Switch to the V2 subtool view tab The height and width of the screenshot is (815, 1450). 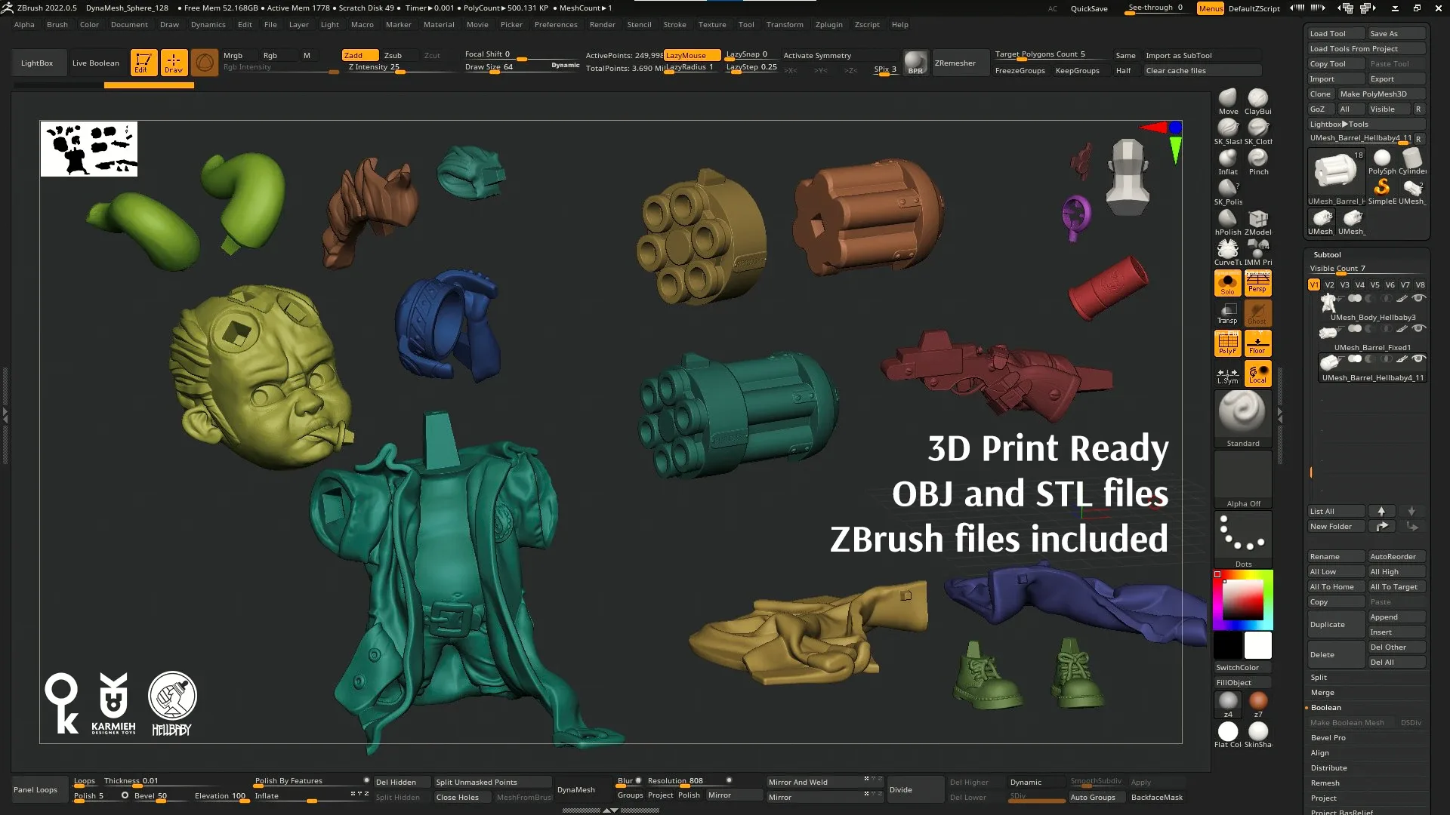pos(1328,284)
